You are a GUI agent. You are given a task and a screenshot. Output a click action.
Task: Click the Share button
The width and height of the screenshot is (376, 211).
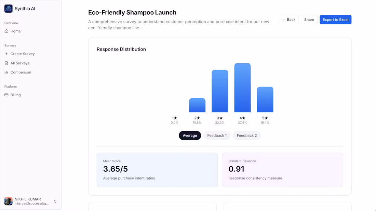[309, 19]
